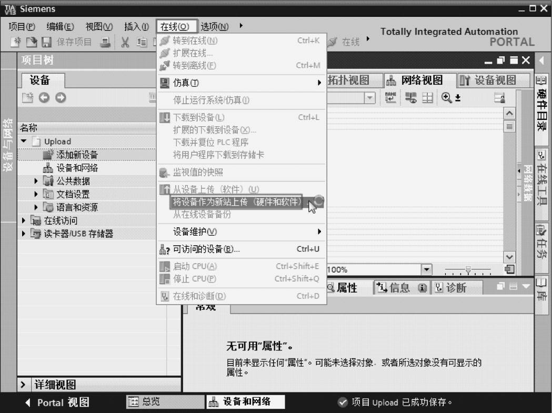Screen dimensions: 552x413
Task: Open the 项目(P) menu
Action: point(22,26)
